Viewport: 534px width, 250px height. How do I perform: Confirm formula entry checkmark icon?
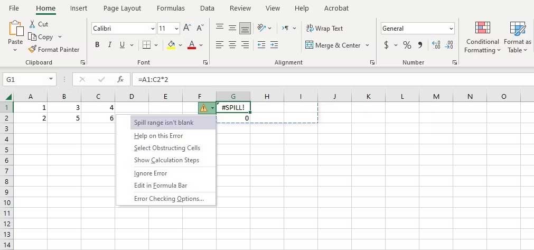(101, 79)
